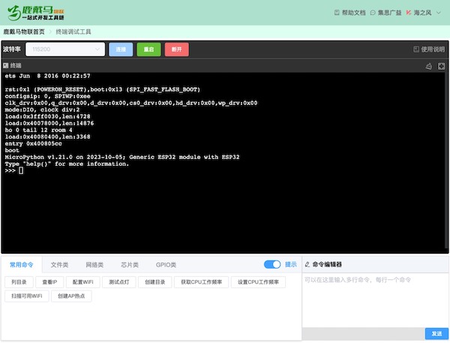Screen dimensions: 450x343
Task: Run the 扫描可用WiFi command
Action: click(x=26, y=296)
